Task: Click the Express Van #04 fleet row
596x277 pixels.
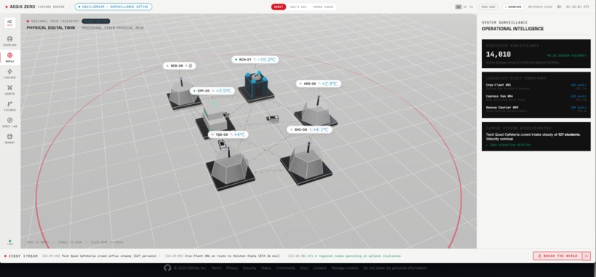Action: coord(536,98)
